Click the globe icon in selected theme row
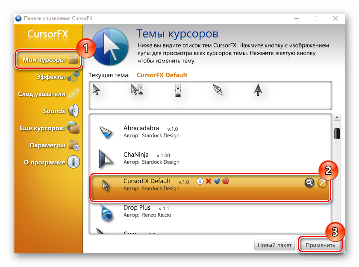Viewport: 359px width, 267px height. (217, 181)
